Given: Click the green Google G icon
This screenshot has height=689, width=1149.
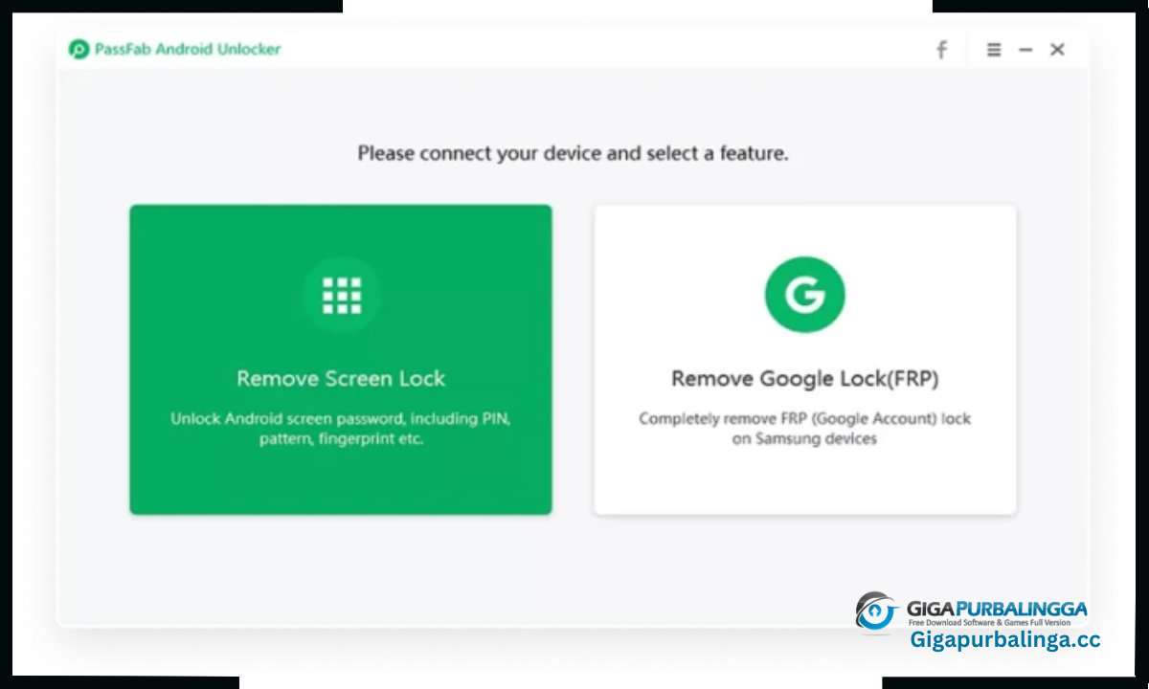Looking at the screenshot, I should point(805,295).
